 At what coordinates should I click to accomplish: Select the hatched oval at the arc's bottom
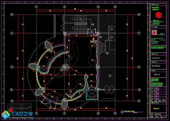(65, 103)
